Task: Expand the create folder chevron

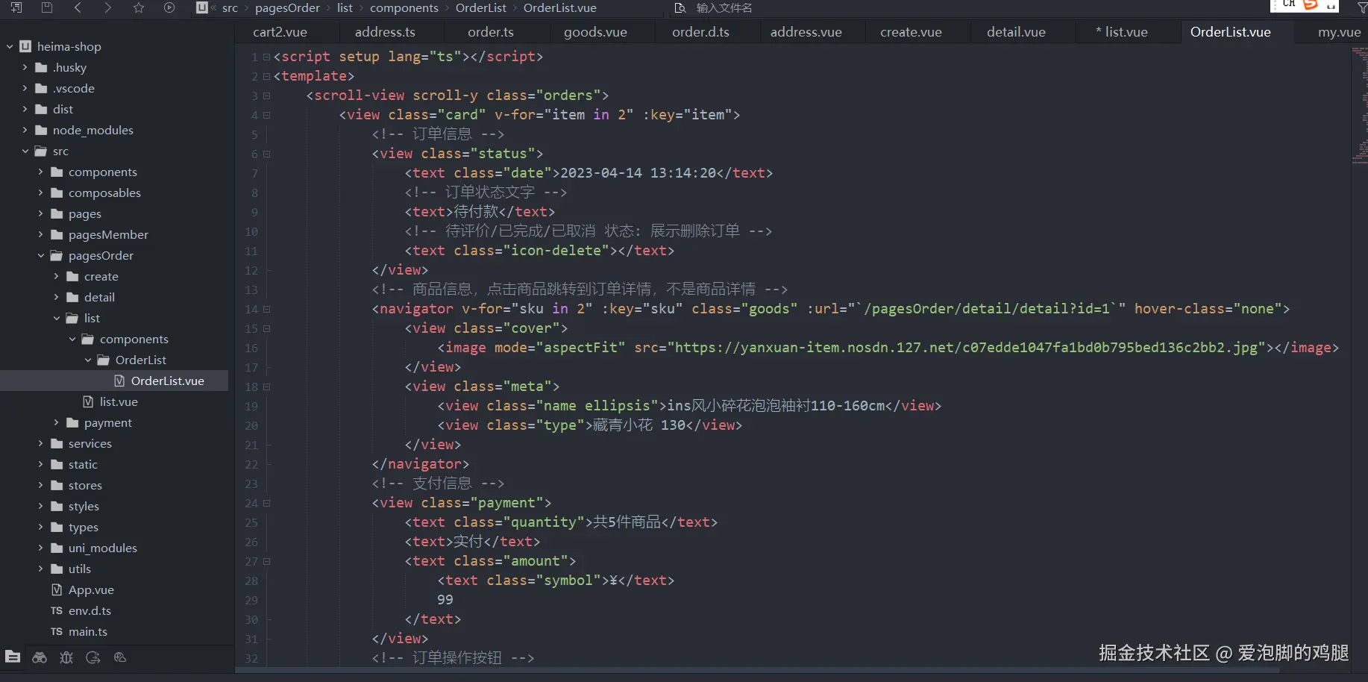Action: [x=57, y=276]
